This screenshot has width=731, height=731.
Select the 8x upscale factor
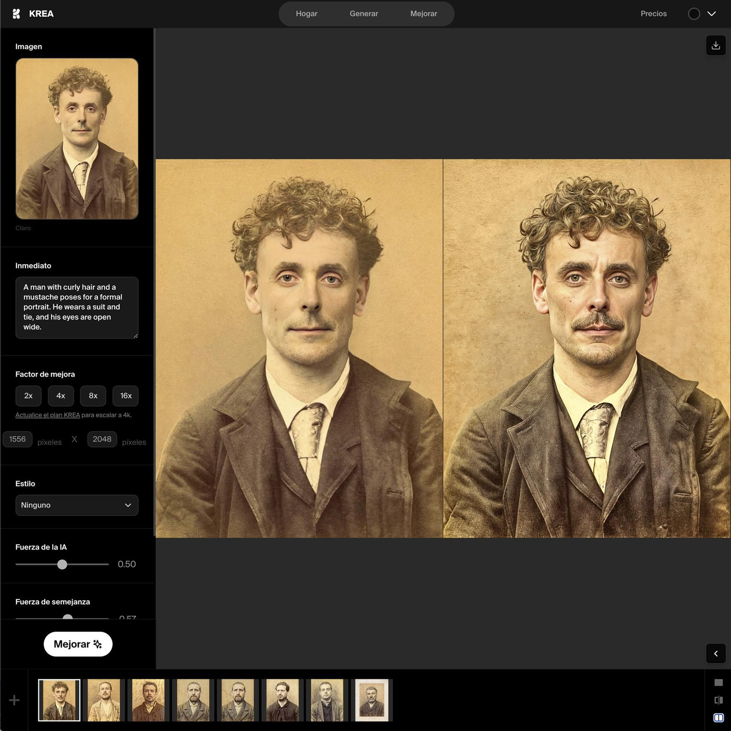[93, 396]
